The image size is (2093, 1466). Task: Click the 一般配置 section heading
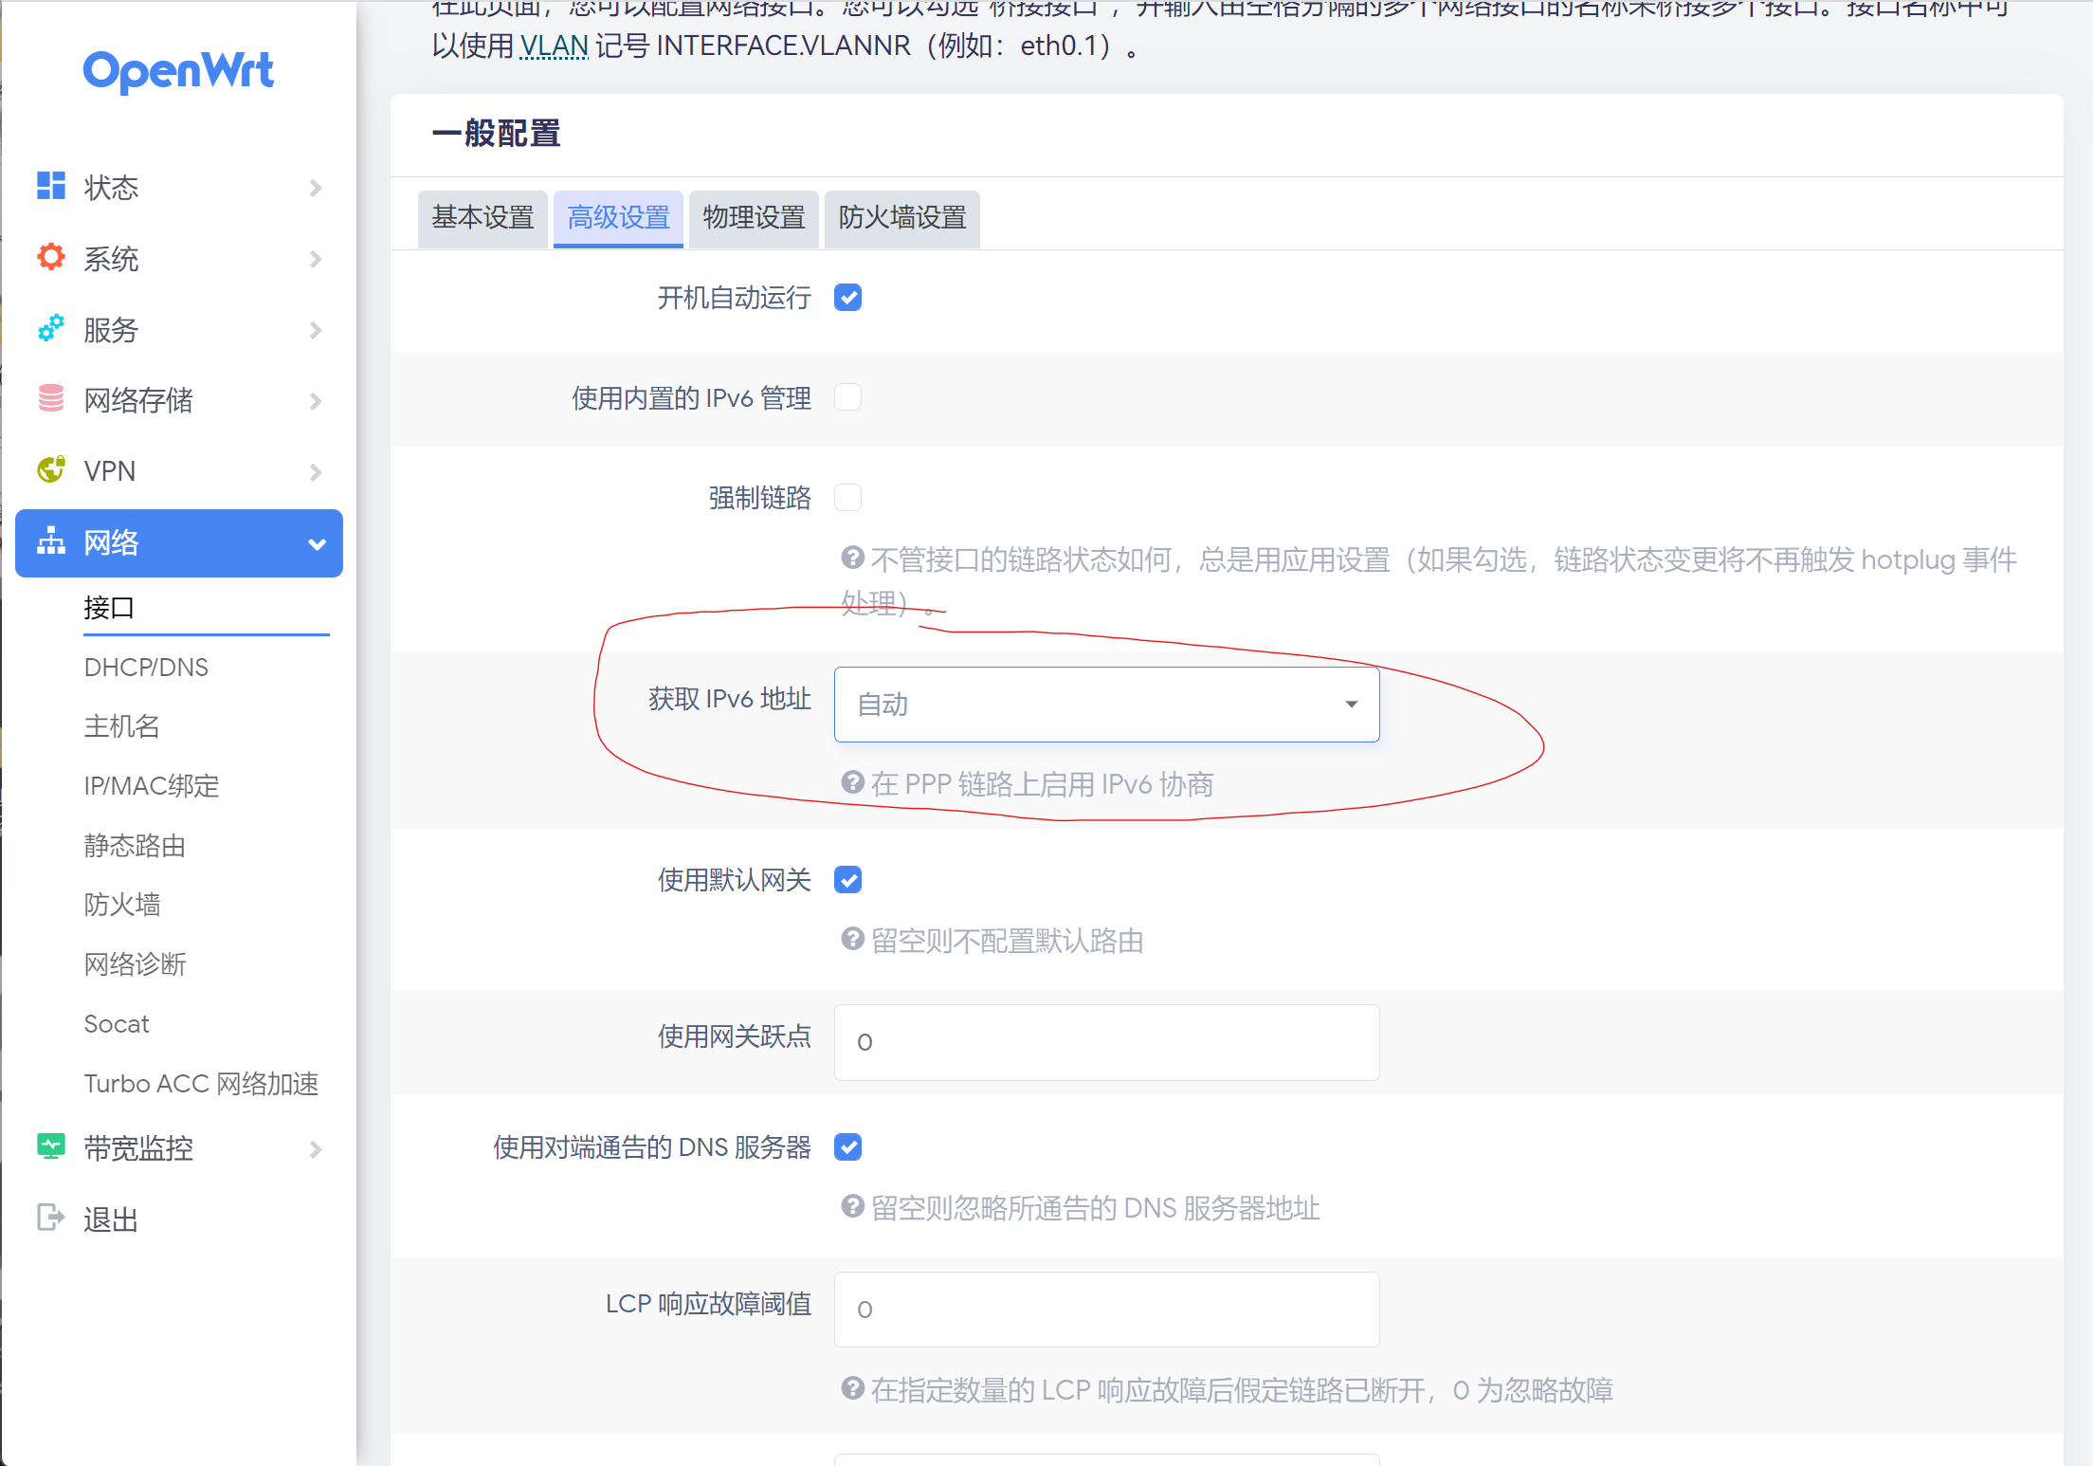pos(497,134)
